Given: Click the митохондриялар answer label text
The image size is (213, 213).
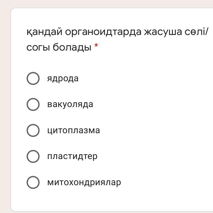Looking at the screenshot, I should pyautogui.click(x=84, y=182).
